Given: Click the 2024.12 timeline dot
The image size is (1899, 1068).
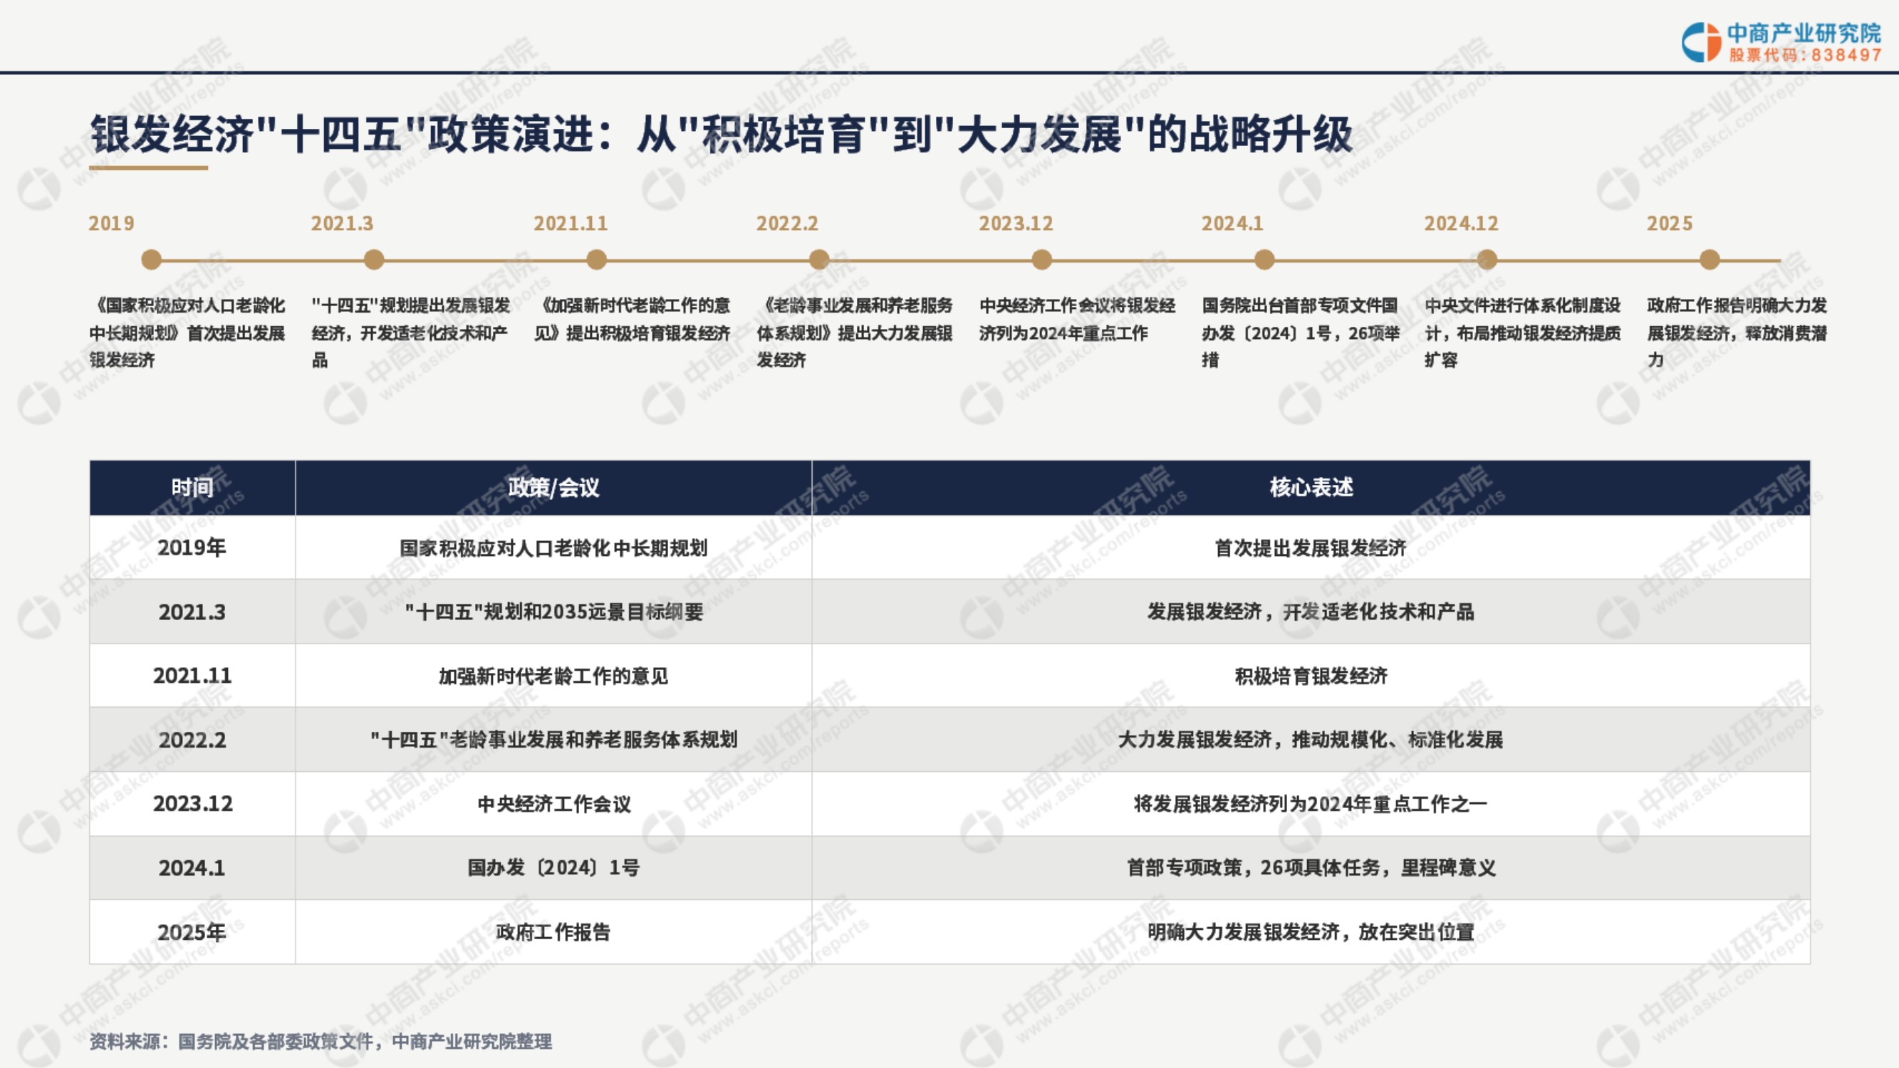Looking at the screenshot, I should click(1487, 259).
